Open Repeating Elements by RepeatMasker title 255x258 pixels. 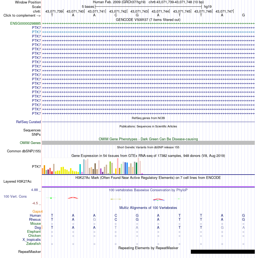click(x=148, y=248)
